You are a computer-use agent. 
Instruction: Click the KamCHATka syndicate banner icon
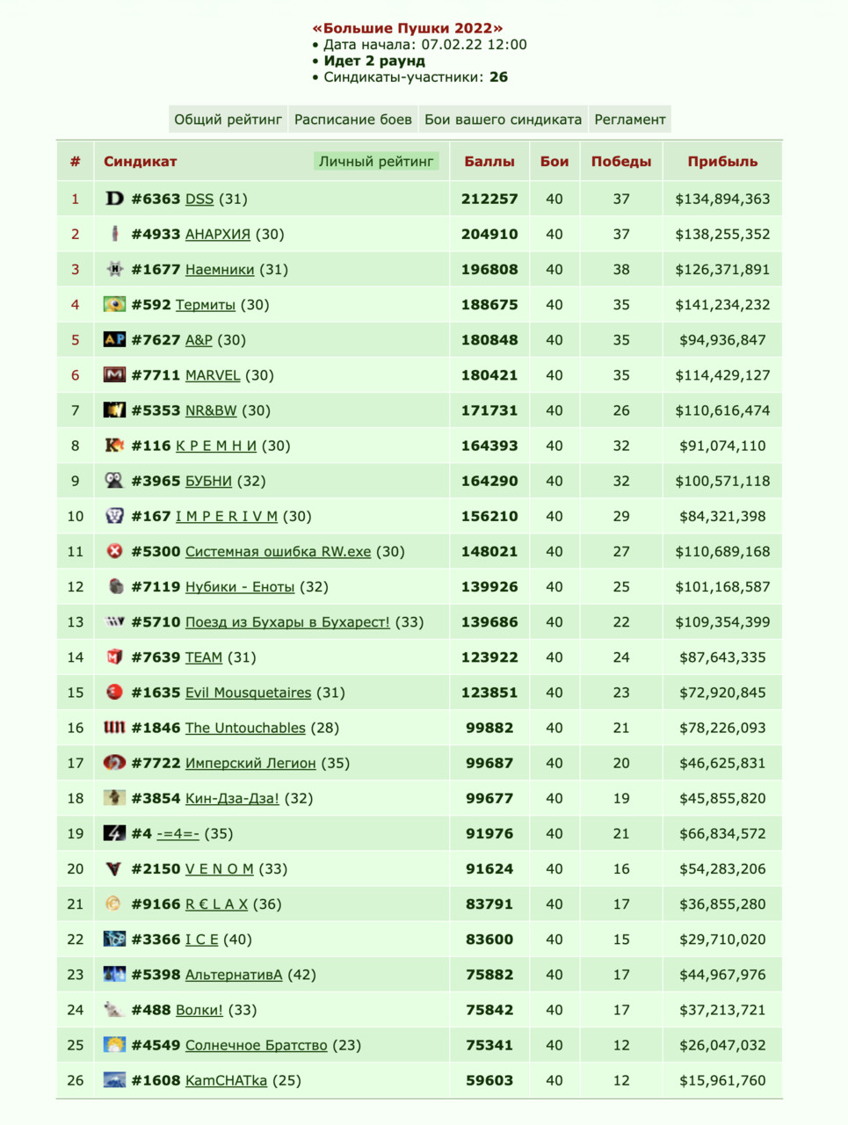(114, 1080)
